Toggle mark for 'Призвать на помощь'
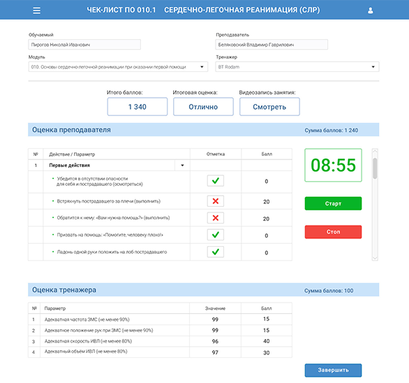 tap(216, 235)
